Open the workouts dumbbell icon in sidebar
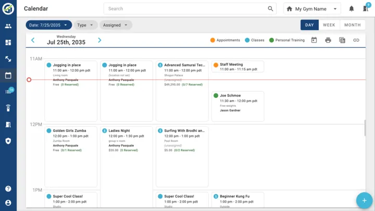 pos(8,59)
